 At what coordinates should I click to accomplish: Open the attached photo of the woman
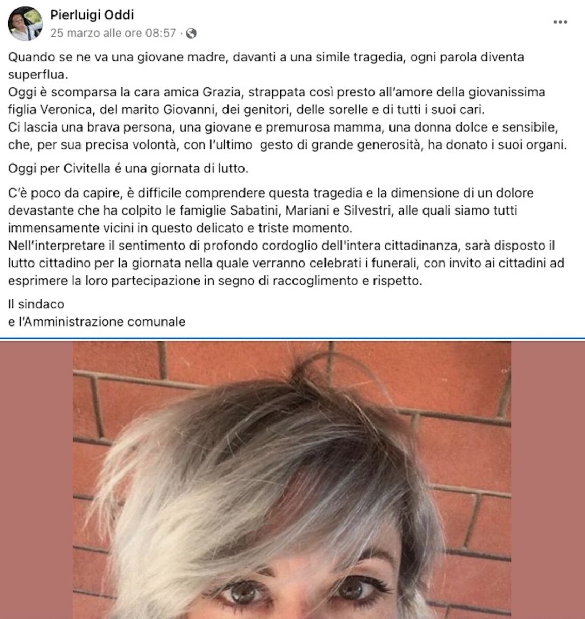[x=292, y=480]
